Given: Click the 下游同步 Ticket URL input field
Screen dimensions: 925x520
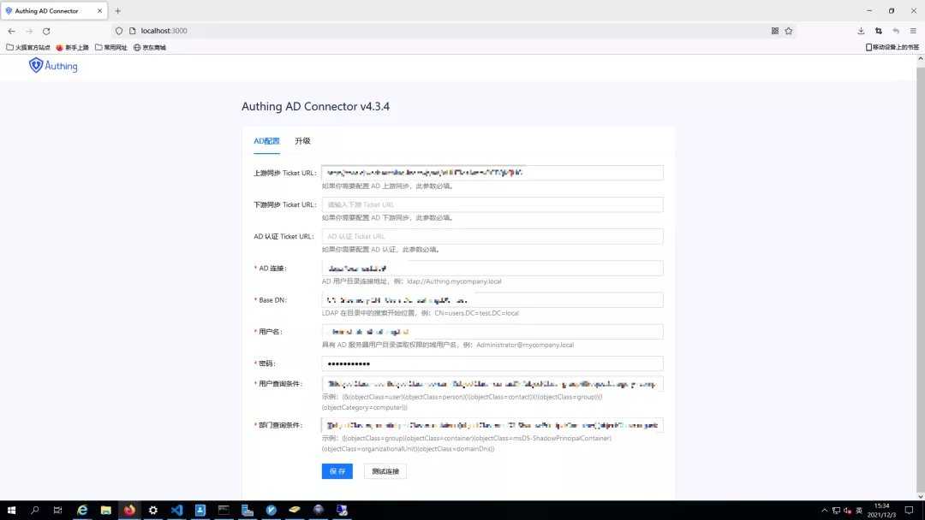Looking at the screenshot, I should (x=492, y=204).
